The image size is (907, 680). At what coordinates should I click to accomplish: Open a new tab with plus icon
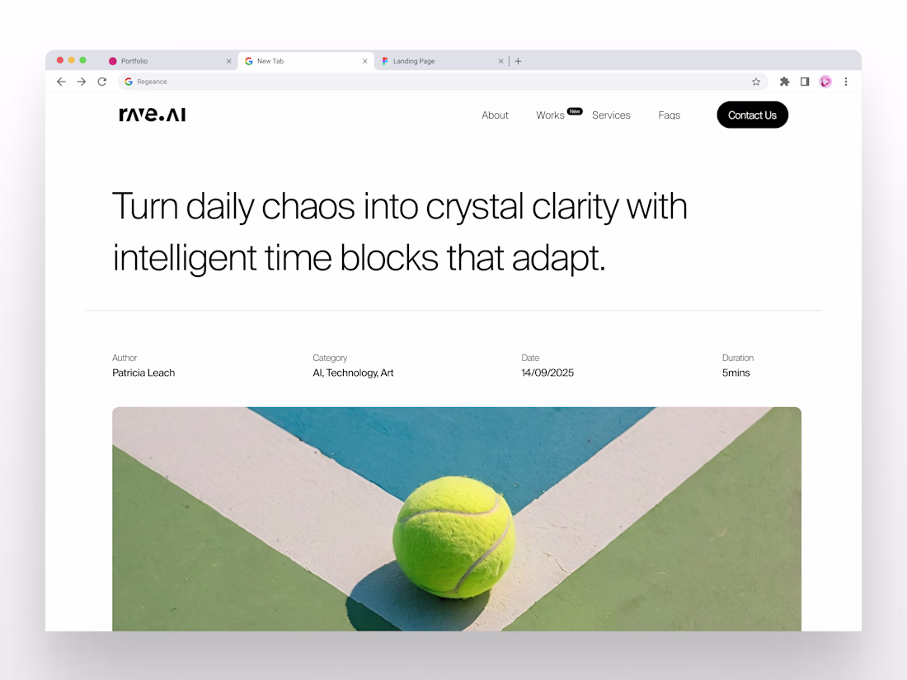[x=519, y=61]
